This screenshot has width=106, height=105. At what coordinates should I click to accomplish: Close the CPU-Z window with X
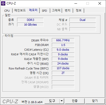coord(100,3)
